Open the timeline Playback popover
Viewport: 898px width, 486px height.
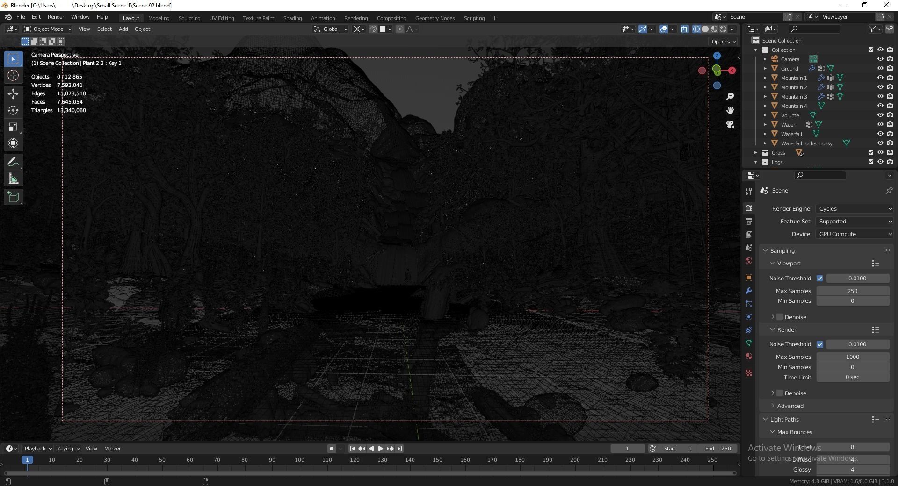(x=38, y=449)
